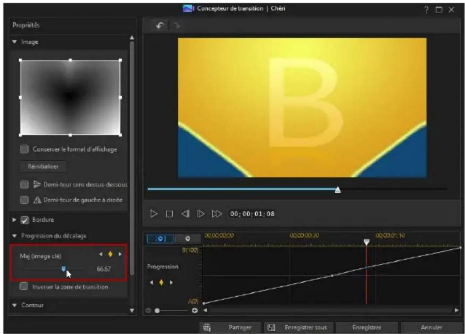This screenshot has width=465, height=334.
Task: Click the middle keyframe point on progression curve
Action: 332,276
